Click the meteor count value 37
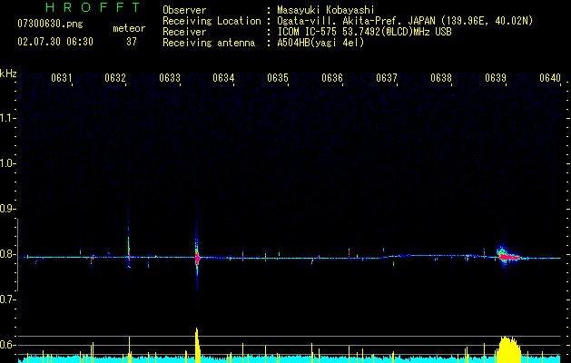Screen dimensions: 571x363 point(132,42)
